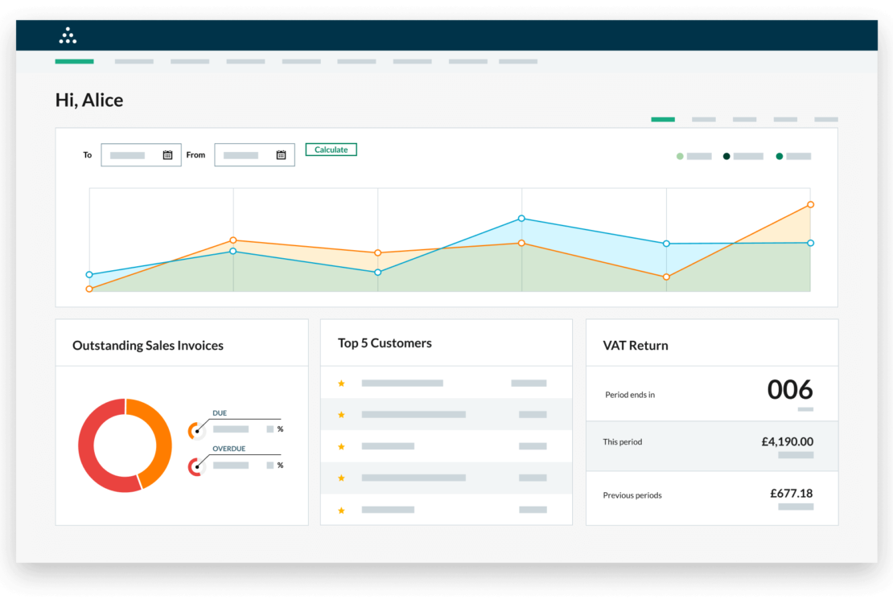
Task: Click the Hi, Alice greeting
Action: tap(89, 100)
